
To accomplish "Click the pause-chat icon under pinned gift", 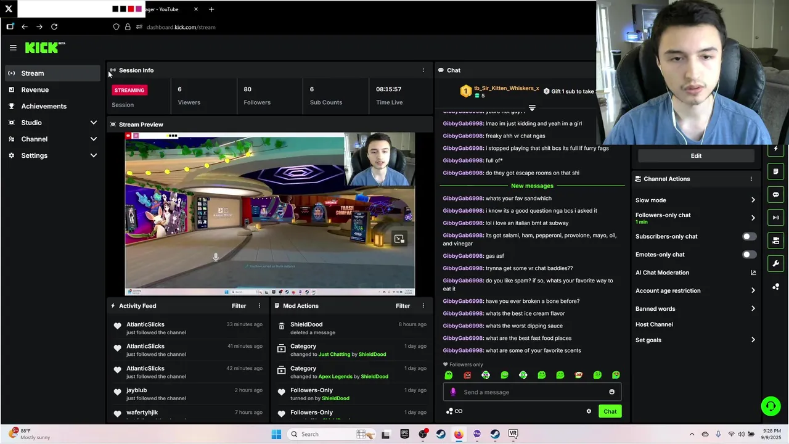I will pos(532,108).
